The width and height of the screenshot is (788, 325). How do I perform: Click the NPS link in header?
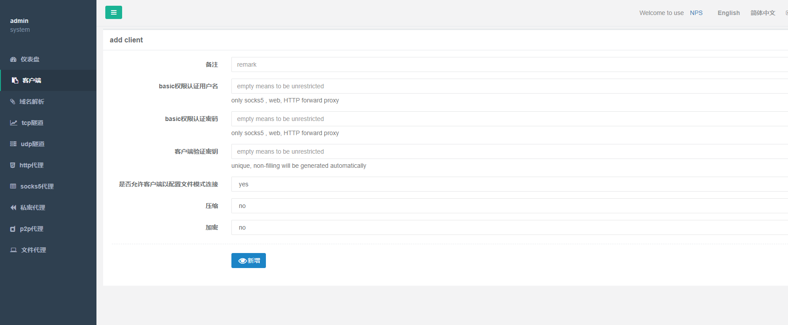click(x=696, y=13)
